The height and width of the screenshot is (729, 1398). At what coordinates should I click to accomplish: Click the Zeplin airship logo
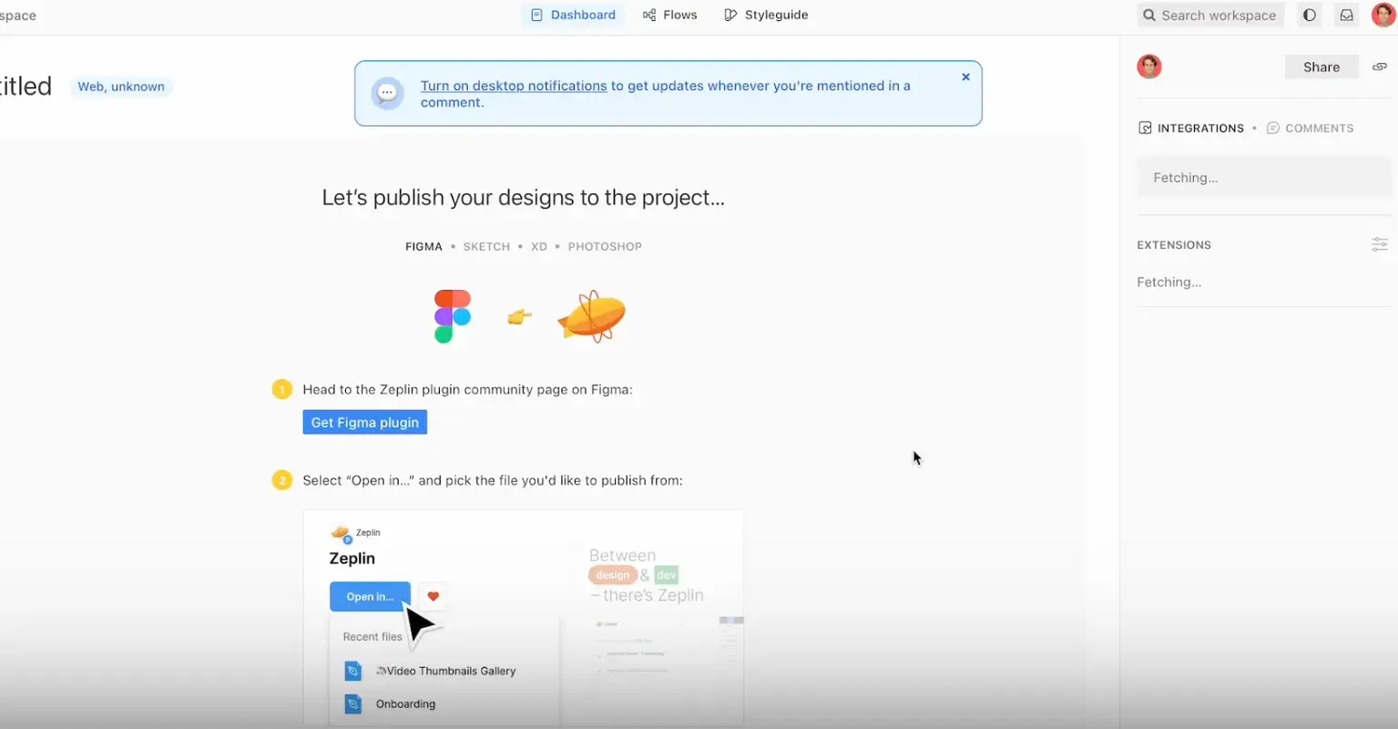(592, 316)
